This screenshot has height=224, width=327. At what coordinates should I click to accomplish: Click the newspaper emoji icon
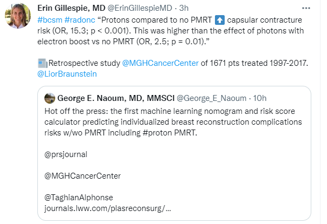coord(43,64)
